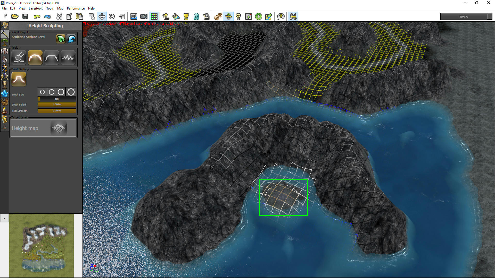Adjust the Tool Strength slider at 100%
Viewport: 495px width, 278px height.
(x=57, y=111)
